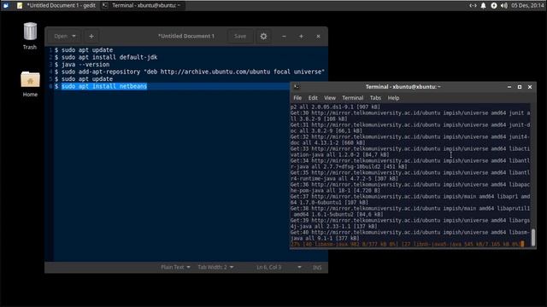Viewport: 547px width, 307px height.
Task: Close the gedit window
Action: (x=318, y=36)
